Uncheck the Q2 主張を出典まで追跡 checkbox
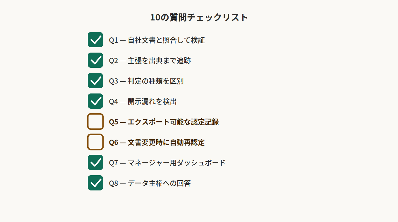398x222 pixels. 95,60
